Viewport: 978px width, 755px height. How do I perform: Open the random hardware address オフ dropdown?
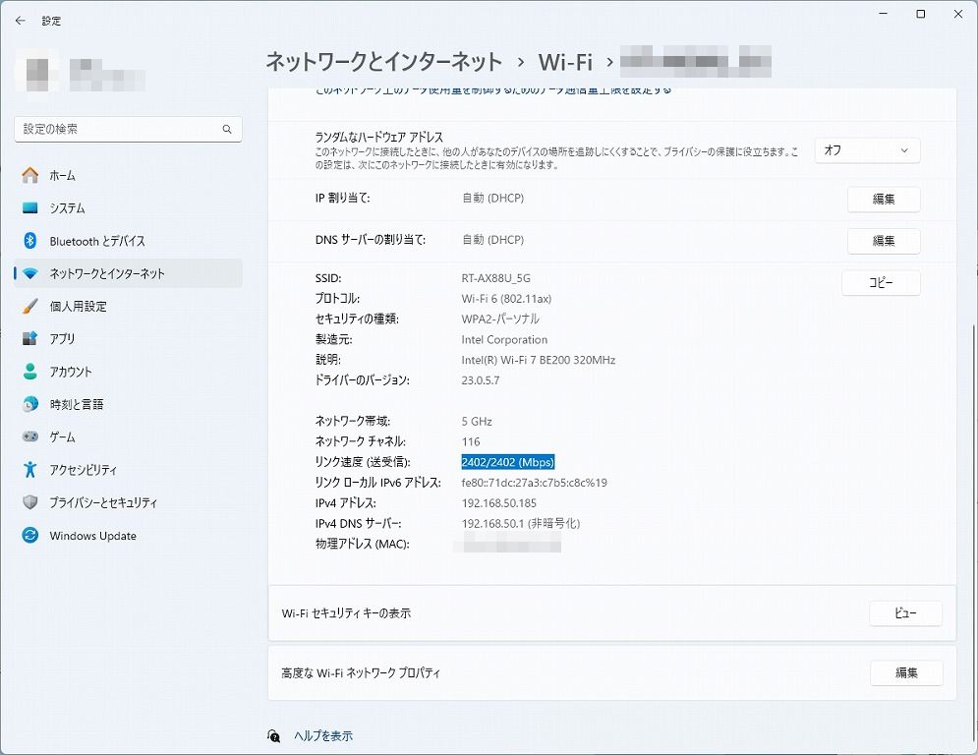pyautogui.click(x=867, y=150)
